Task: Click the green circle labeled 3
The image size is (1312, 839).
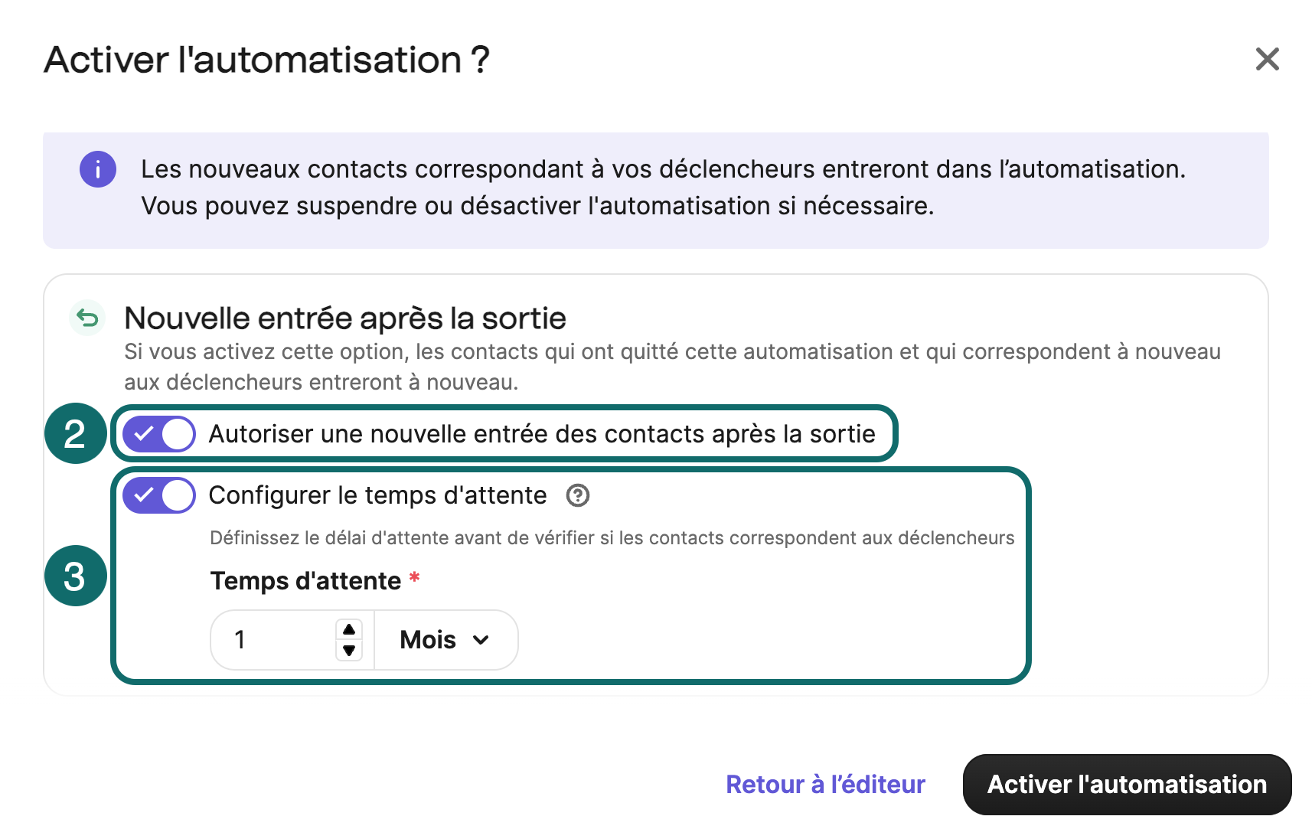Action: [75, 576]
